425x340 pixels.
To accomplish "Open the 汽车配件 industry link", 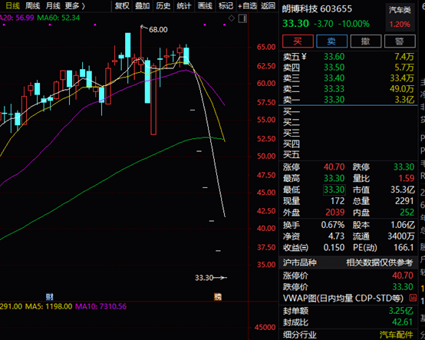I will (397, 335).
